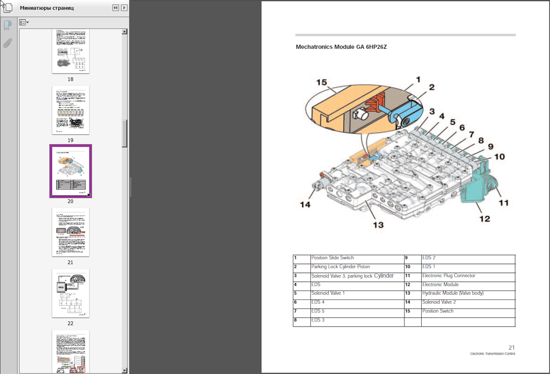Click the "Position Slide Switch" table cell
550x374 pixels.
tap(333, 258)
